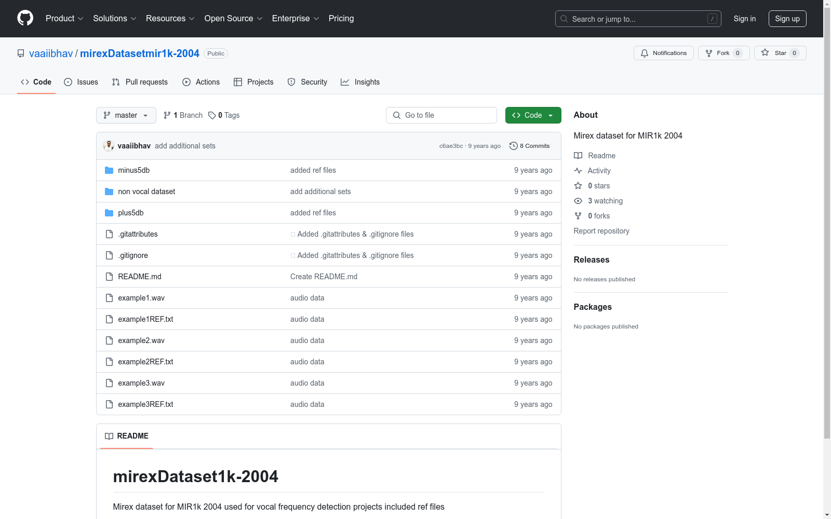Open the Packages heading link
This screenshot has height=519, width=831.
[593, 307]
